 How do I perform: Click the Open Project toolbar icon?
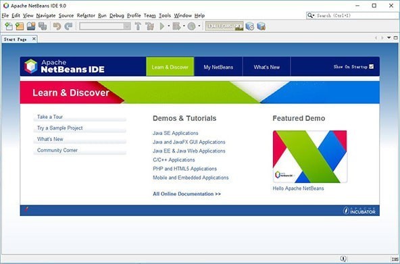(31, 26)
